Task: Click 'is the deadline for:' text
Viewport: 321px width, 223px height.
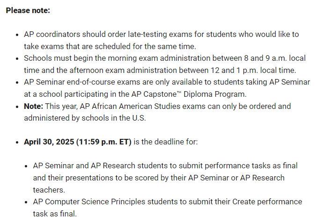Action: tap(166, 142)
